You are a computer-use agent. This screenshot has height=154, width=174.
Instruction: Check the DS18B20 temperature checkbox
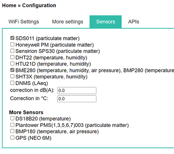click(12, 118)
